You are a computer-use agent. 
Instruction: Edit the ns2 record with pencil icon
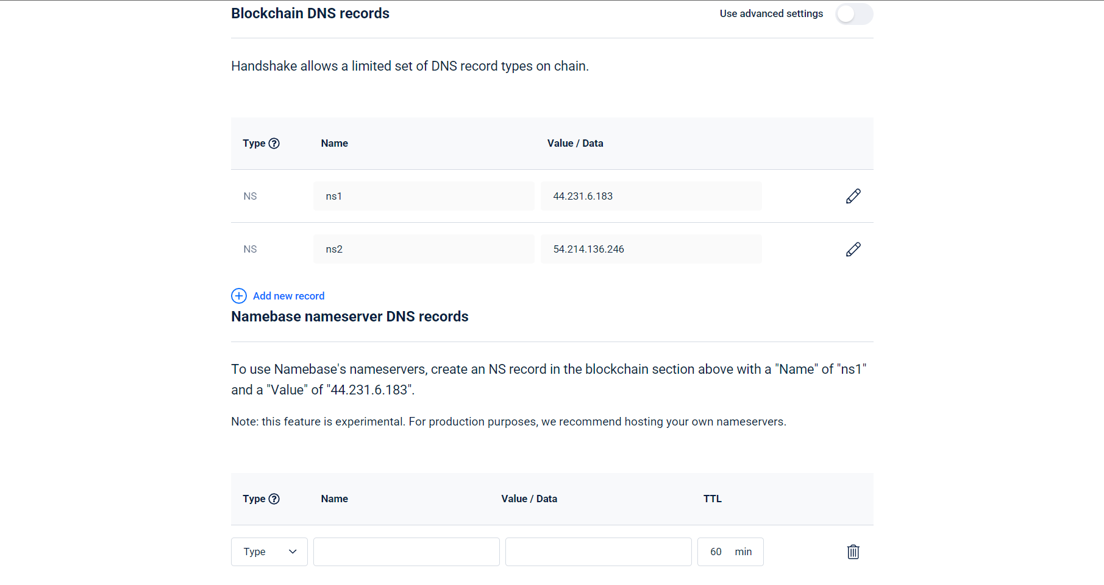pos(853,250)
